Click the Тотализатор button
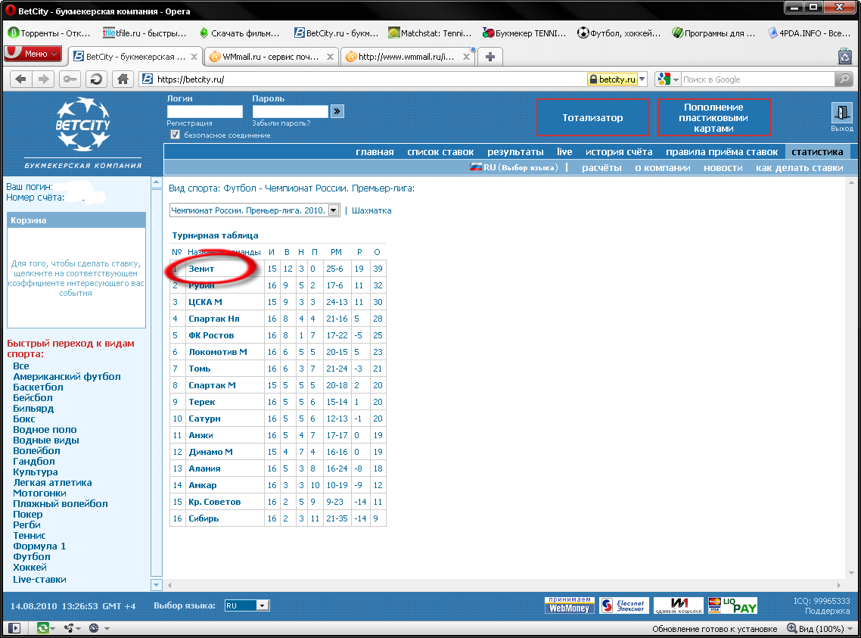 (592, 117)
